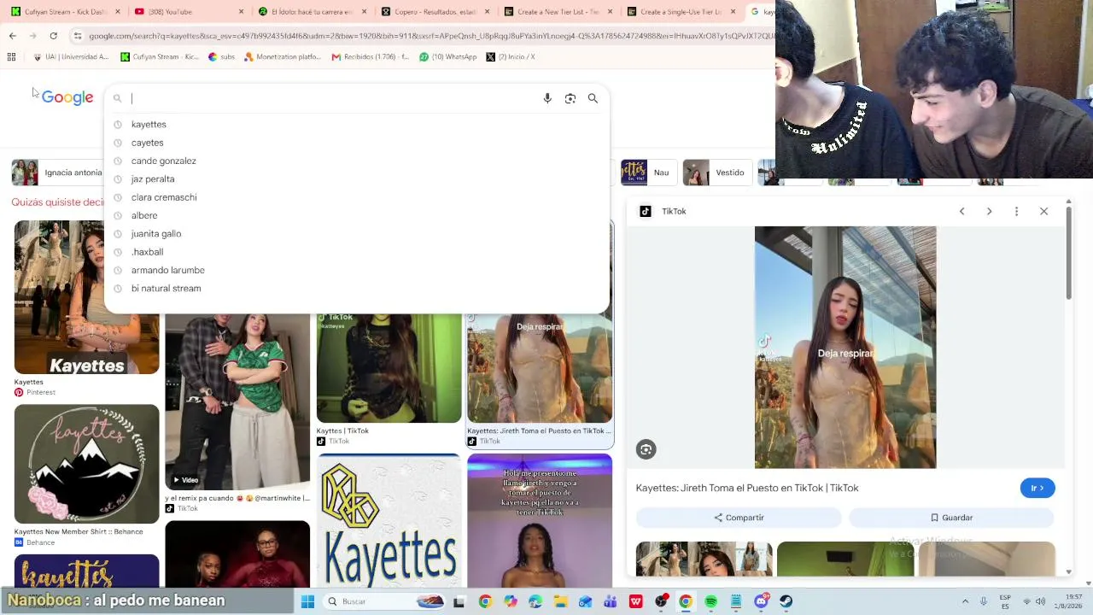Open the Outlook taskbar icon
Screen dimensions: 1093x615
pyautogui.click(x=586, y=601)
